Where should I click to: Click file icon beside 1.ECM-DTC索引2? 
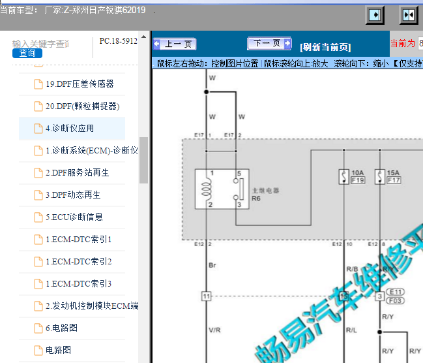click(x=38, y=261)
